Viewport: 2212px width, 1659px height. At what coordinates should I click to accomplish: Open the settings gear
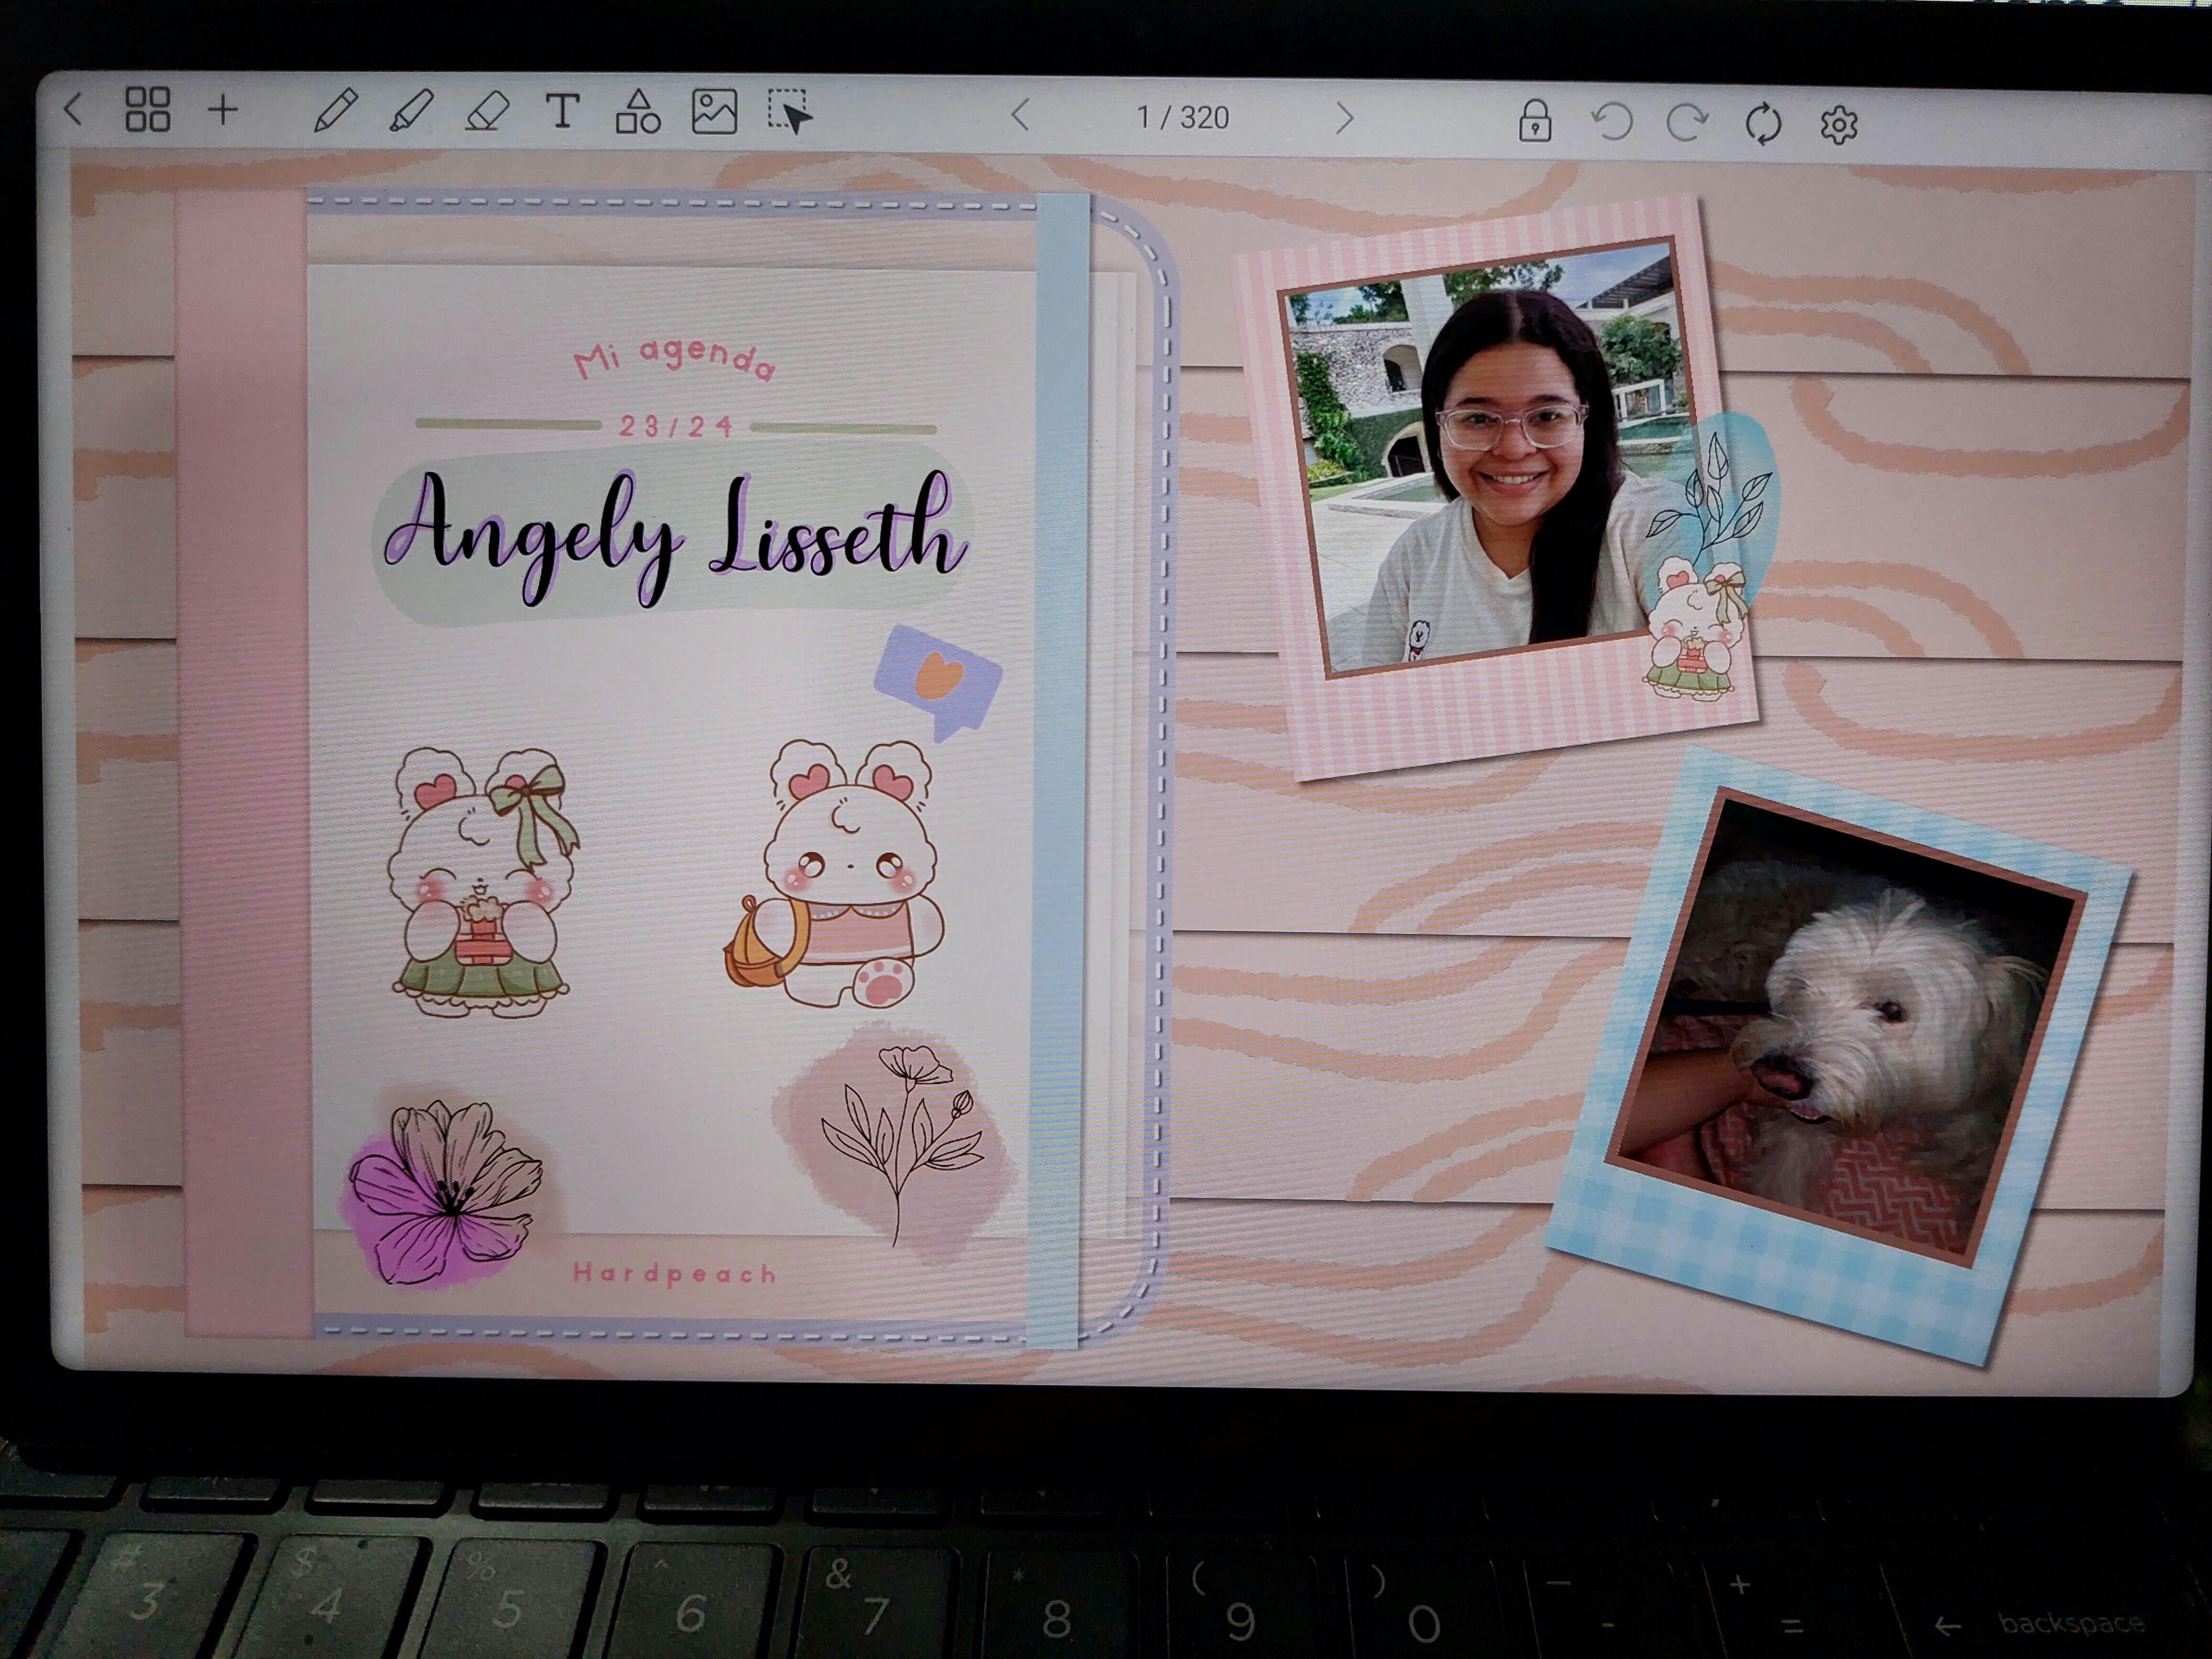click(1838, 125)
